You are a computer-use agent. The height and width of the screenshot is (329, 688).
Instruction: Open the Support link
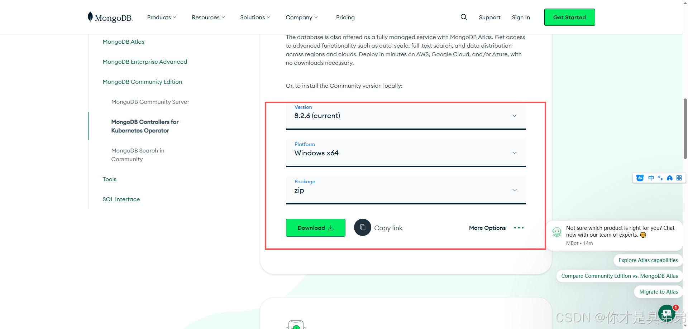(x=489, y=17)
